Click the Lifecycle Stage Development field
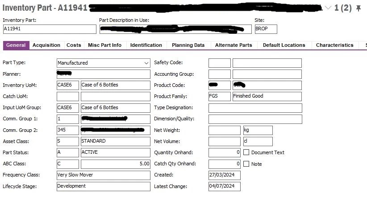367x201 pixels. (104, 186)
